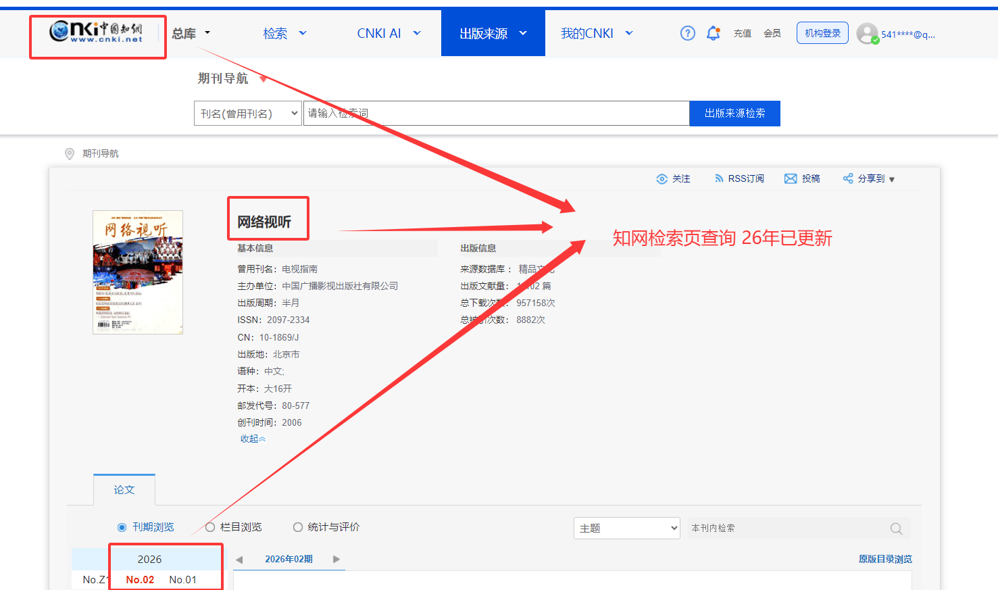The height and width of the screenshot is (590, 998).
Task: Select the 刊期浏览 radio button
Action: 122,527
